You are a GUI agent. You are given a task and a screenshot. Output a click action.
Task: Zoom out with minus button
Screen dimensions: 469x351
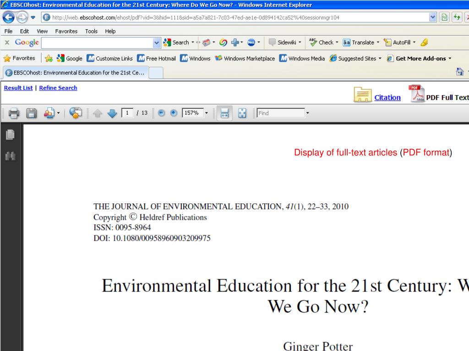(161, 113)
